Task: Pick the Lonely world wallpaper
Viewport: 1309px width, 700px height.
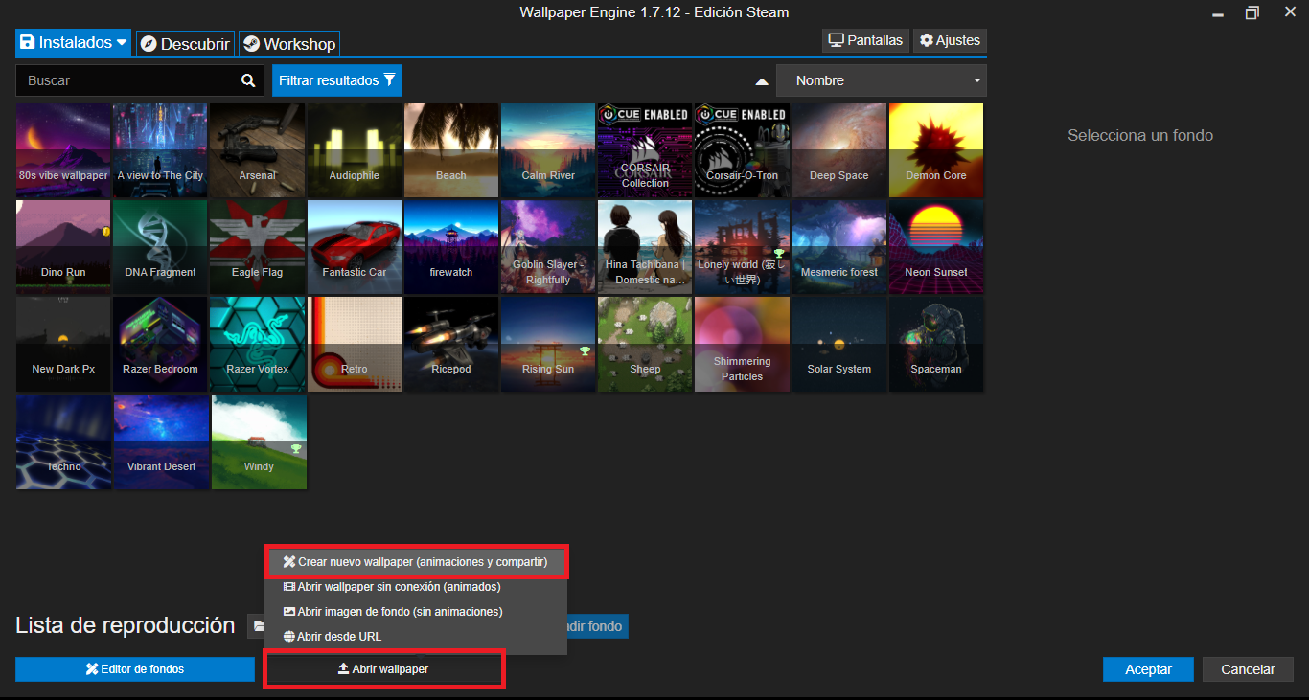Action: 743,248
